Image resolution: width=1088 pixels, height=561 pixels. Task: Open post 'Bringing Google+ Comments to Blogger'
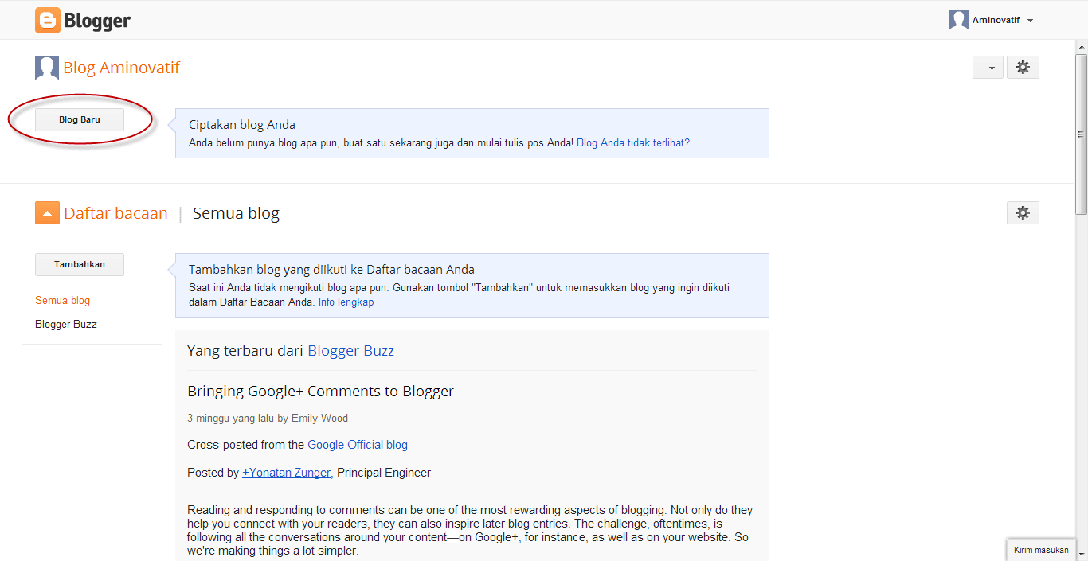pos(320,392)
